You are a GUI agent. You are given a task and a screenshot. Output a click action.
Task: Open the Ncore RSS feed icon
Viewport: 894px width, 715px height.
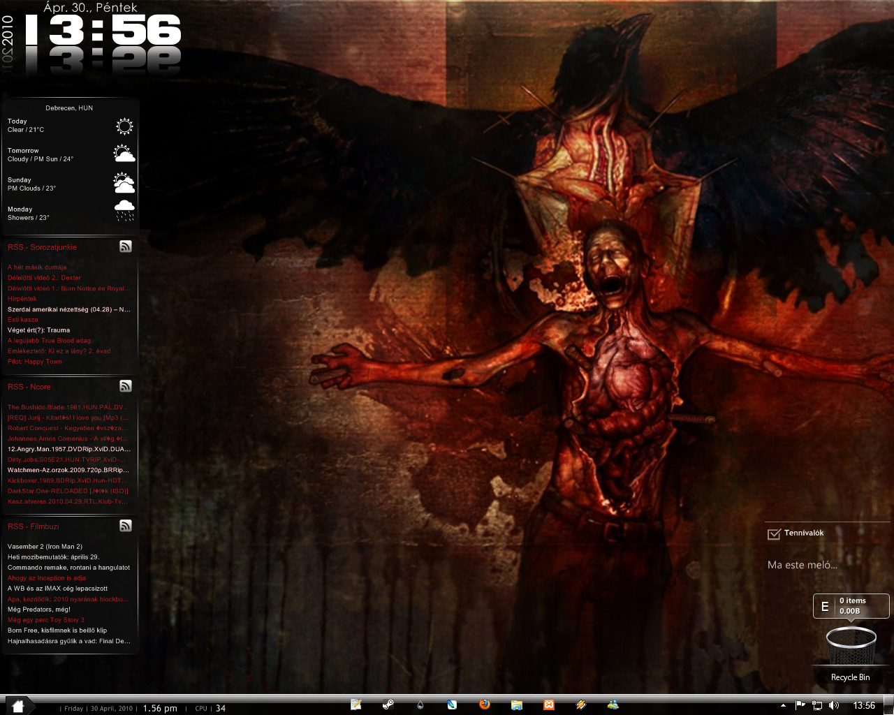coord(126,386)
